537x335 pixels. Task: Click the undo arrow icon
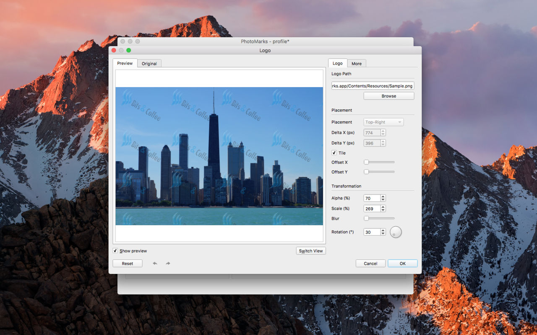pos(155,263)
